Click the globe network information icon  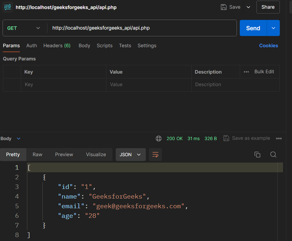pos(159,138)
